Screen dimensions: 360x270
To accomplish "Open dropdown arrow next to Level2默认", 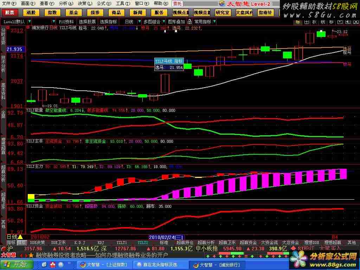I will (x=30, y=21).
